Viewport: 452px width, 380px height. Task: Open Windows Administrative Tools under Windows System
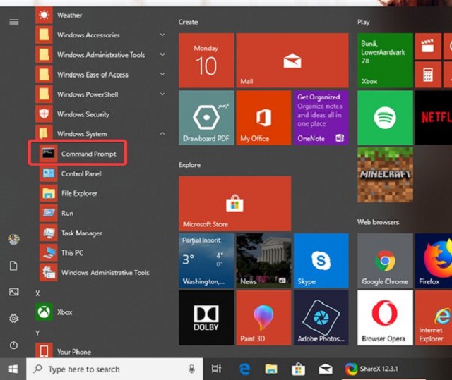click(95, 272)
